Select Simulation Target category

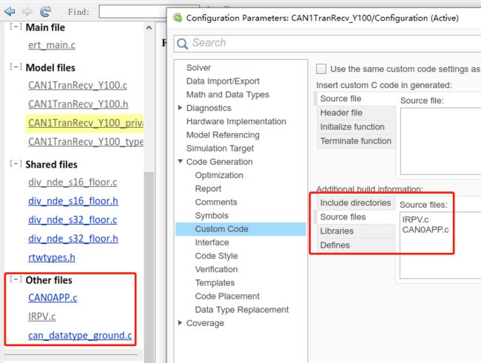pos(220,149)
